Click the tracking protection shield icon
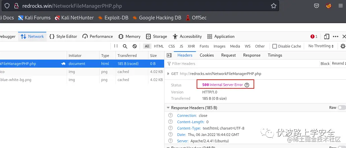This screenshot has width=346, height=148. [7, 6]
